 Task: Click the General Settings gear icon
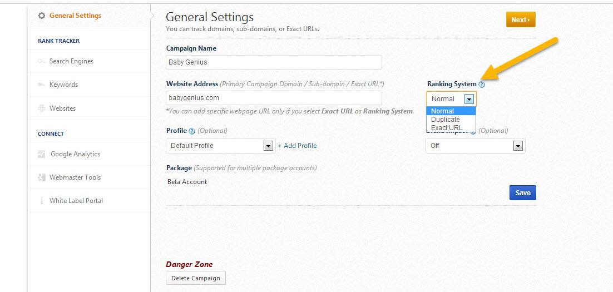tap(41, 16)
